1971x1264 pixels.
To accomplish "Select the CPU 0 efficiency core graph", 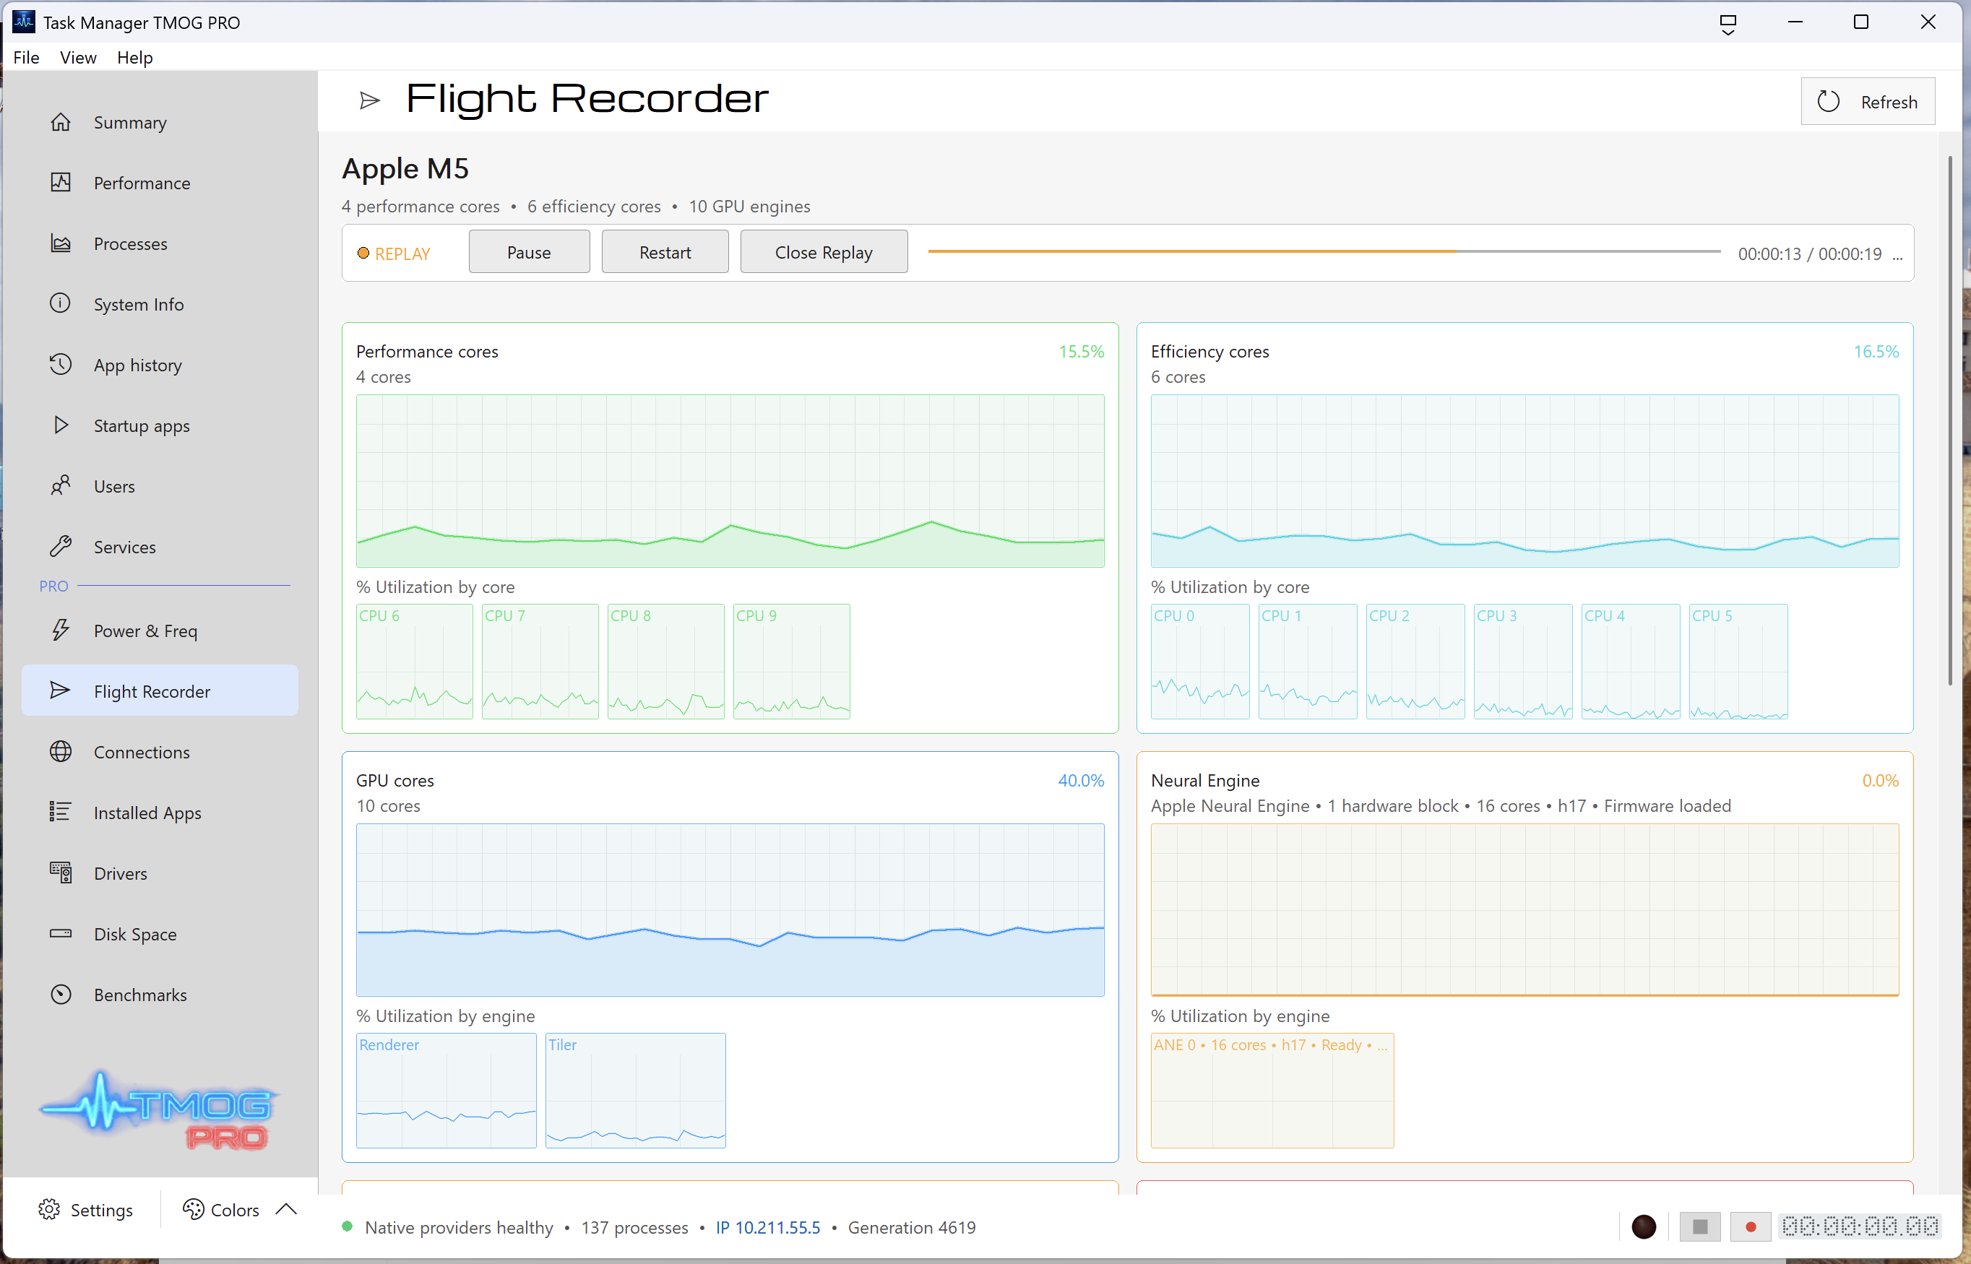I will point(1200,662).
